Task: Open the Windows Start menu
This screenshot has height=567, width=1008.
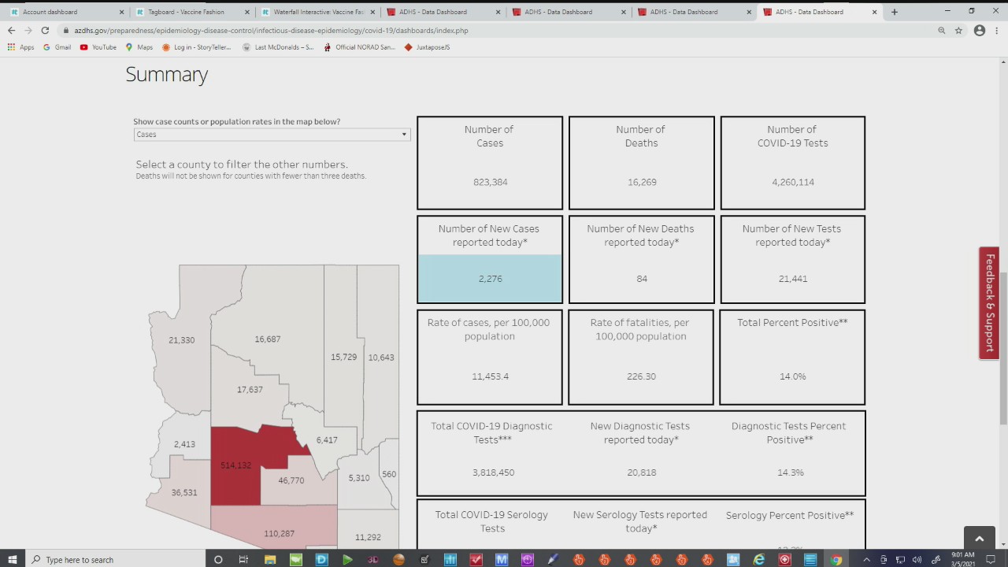Action: (x=13, y=559)
